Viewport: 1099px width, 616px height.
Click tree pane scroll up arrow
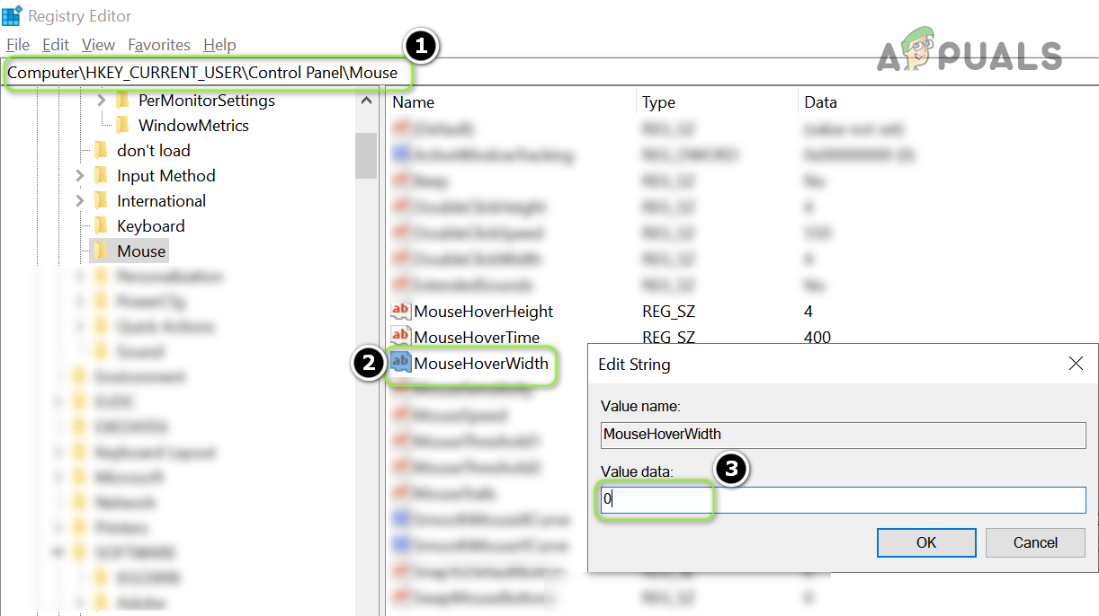(366, 101)
